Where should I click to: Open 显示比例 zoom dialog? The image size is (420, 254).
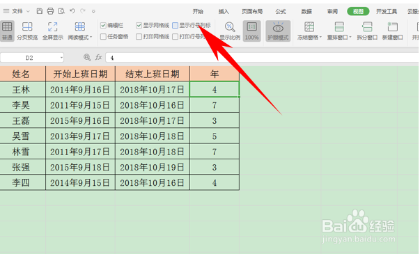pyautogui.click(x=230, y=31)
